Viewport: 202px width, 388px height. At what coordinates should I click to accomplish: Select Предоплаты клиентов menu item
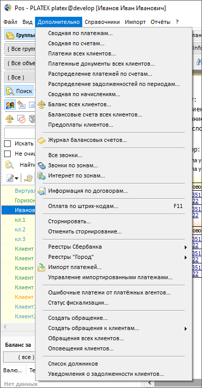tap(114, 125)
